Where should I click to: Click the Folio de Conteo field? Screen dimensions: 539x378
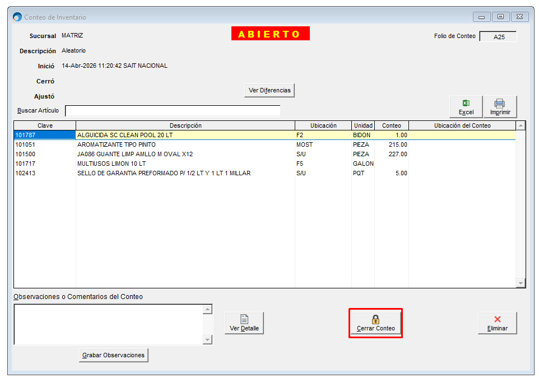498,37
